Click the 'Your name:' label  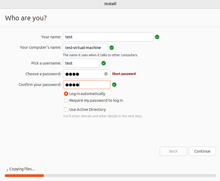[51, 37]
